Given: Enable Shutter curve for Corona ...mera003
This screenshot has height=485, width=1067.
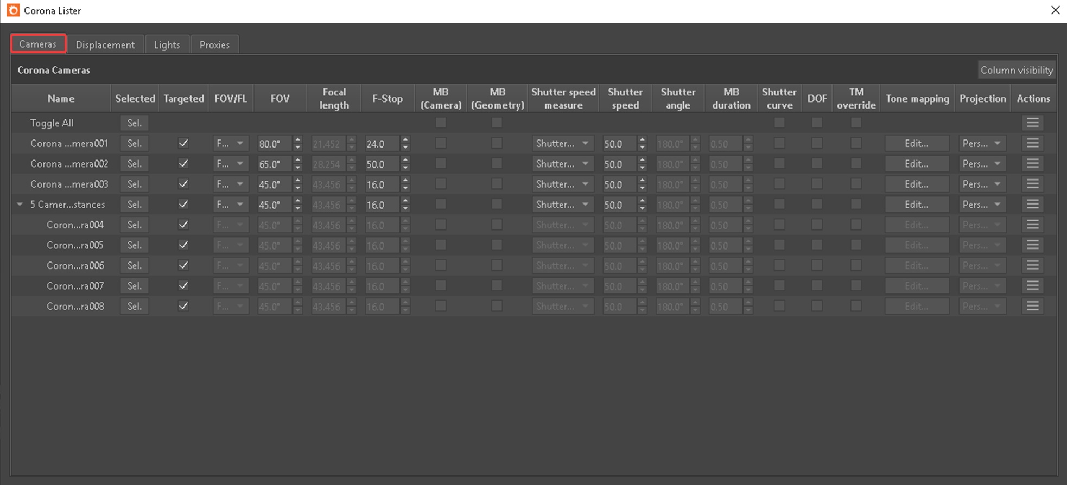Looking at the screenshot, I should [x=779, y=184].
